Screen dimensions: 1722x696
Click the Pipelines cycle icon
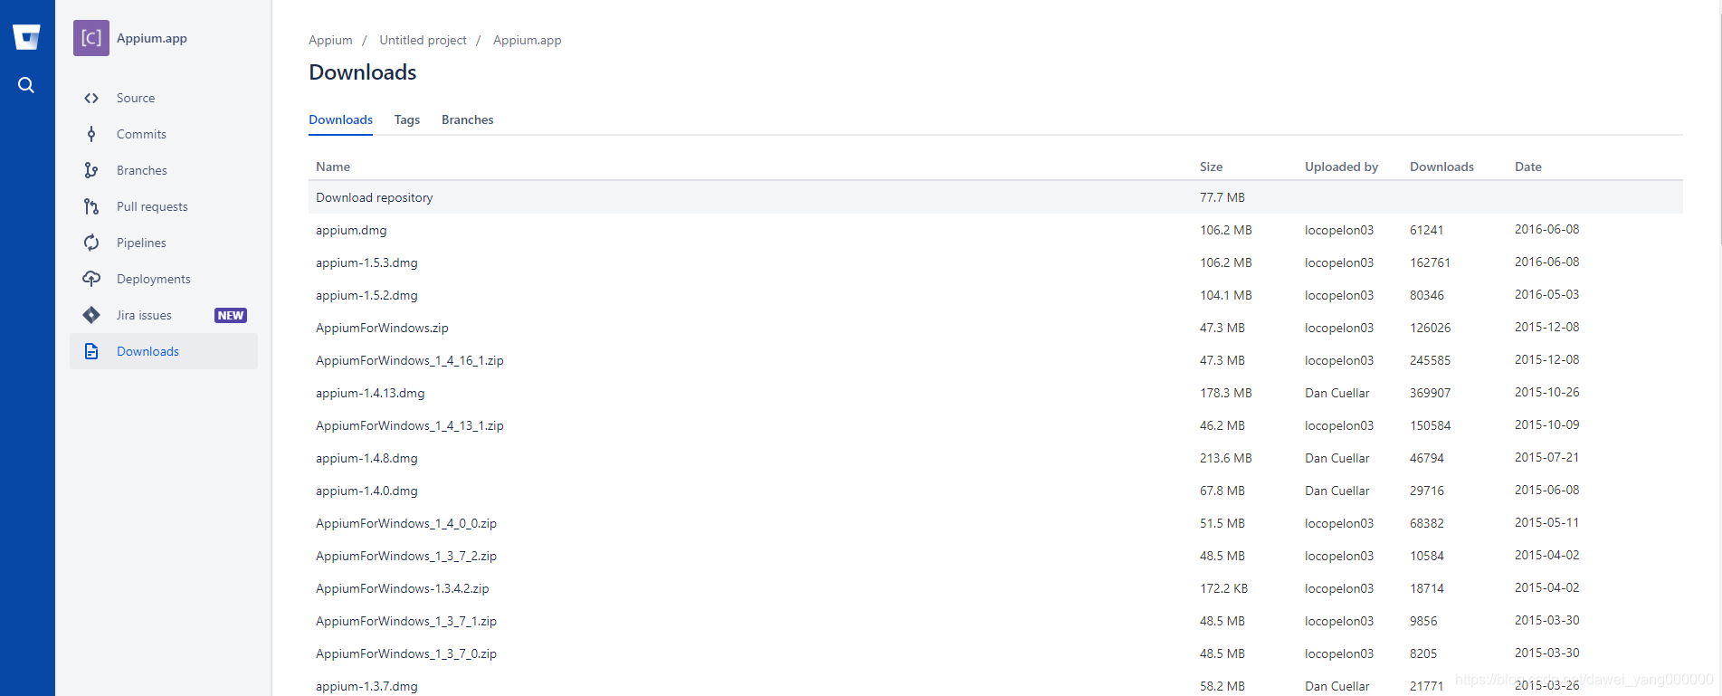[91, 243]
